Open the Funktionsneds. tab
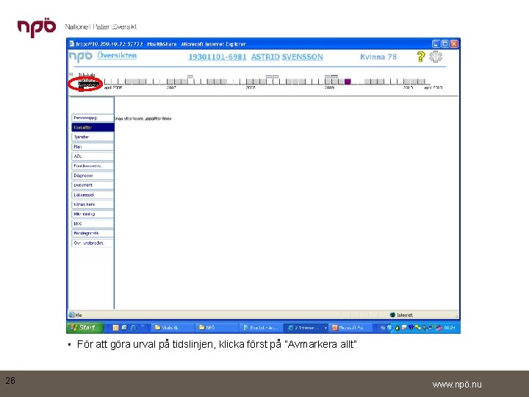 [93, 166]
